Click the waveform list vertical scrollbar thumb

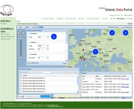[x=78, y=81]
